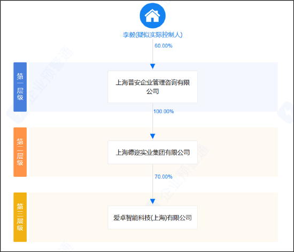This screenshot has height=252, width=294.
Task: Click the yellow 第三层级 level tag
Action: pyautogui.click(x=20, y=217)
